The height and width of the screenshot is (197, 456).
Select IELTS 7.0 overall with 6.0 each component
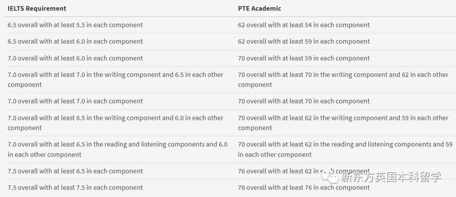(x=75, y=58)
